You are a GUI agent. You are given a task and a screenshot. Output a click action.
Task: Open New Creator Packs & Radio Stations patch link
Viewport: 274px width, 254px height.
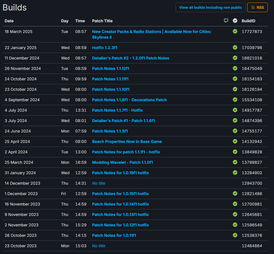click(x=152, y=34)
